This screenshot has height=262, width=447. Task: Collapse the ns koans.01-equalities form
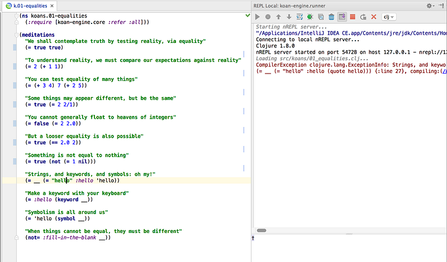pyautogui.click(x=17, y=16)
